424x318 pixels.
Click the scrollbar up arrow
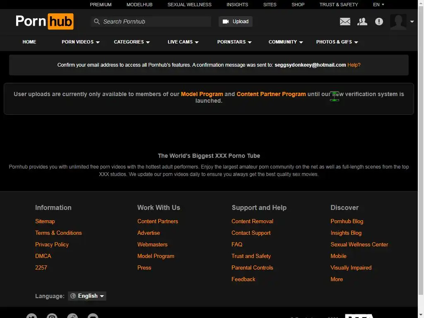click(x=421, y=3)
